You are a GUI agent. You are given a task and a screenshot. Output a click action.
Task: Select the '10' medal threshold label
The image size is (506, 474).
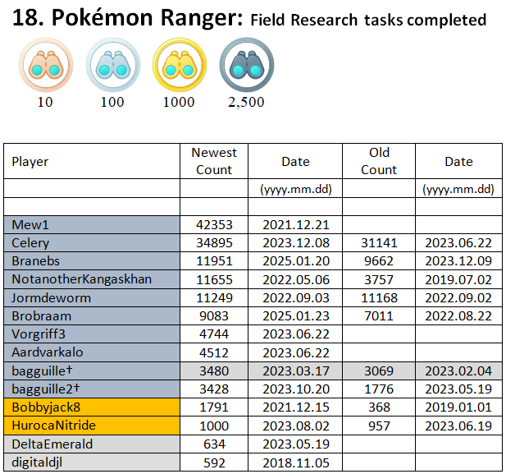[45, 102]
